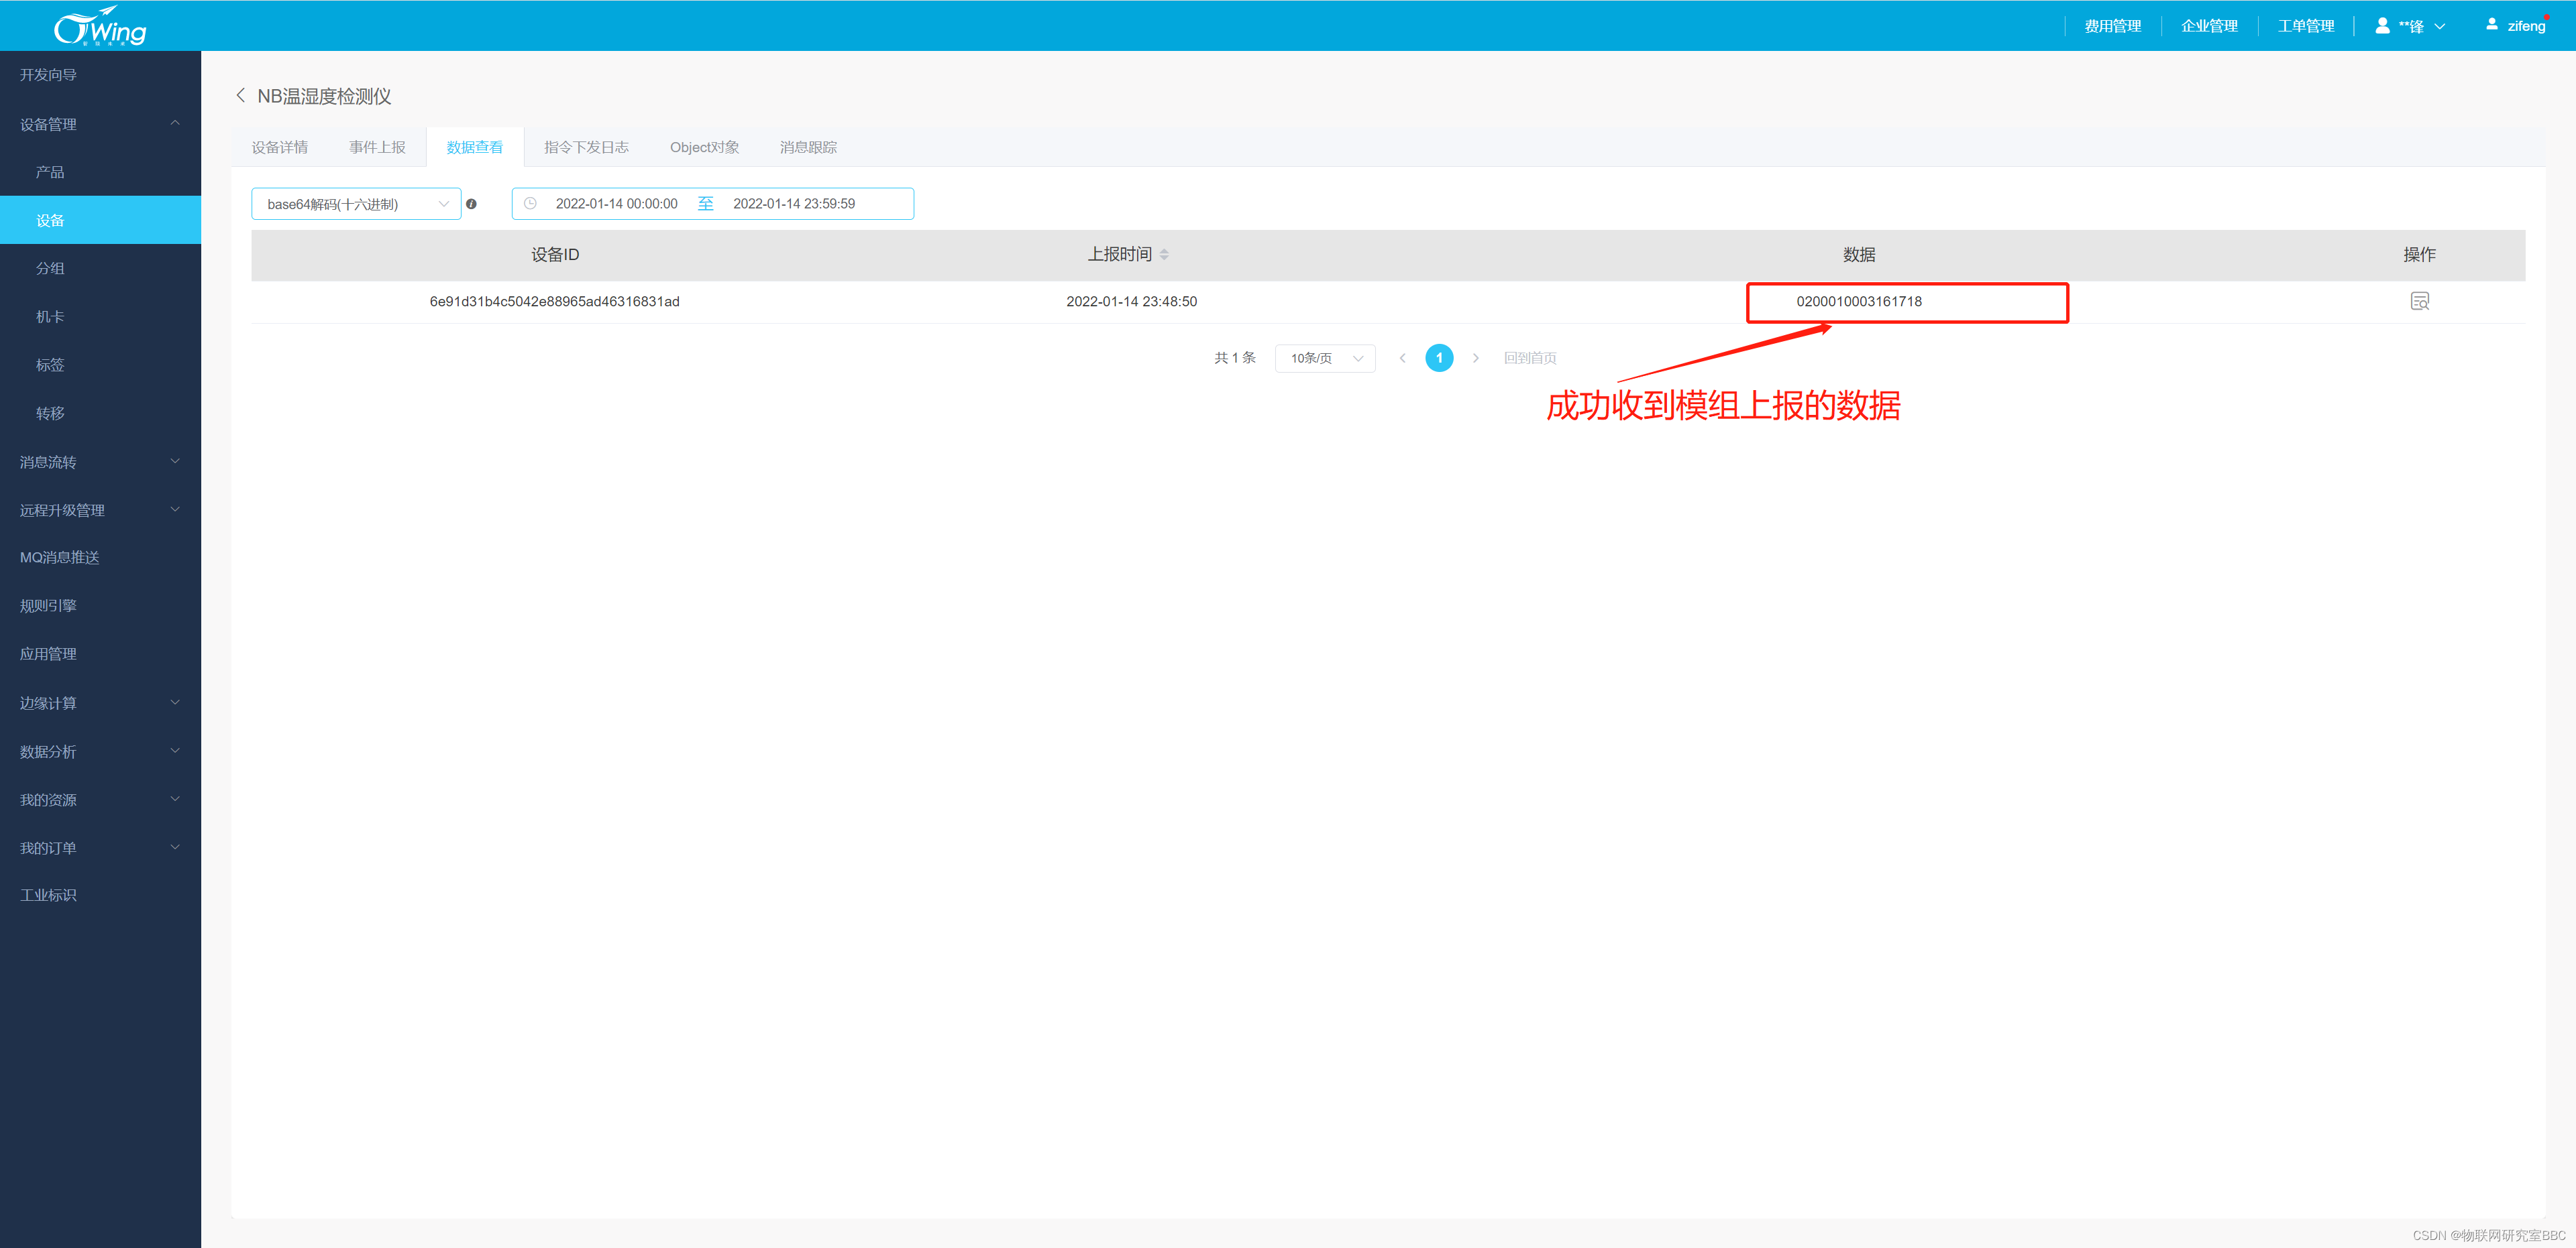
Task: Click the CTWing logo
Action: [100, 26]
